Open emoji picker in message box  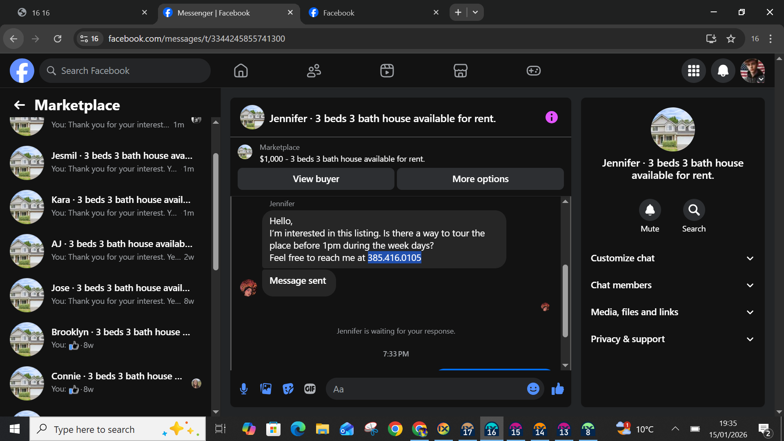[533, 389]
